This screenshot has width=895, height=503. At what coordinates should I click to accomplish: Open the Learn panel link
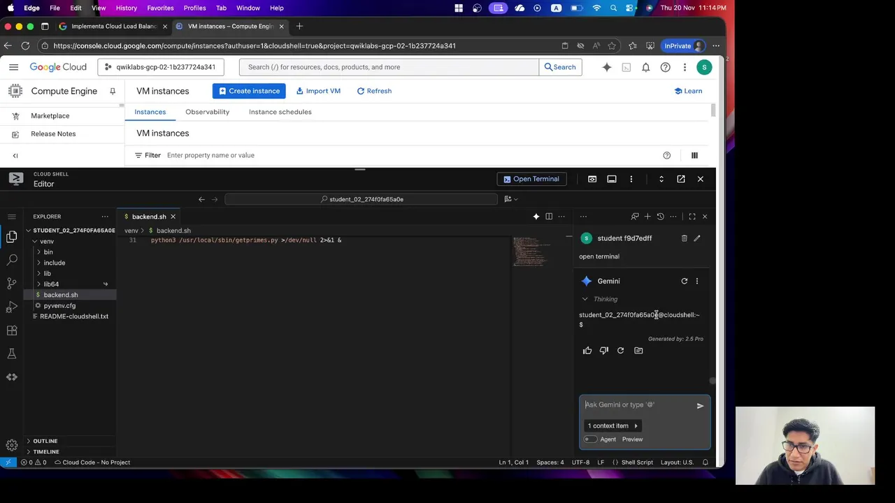coord(688,91)
